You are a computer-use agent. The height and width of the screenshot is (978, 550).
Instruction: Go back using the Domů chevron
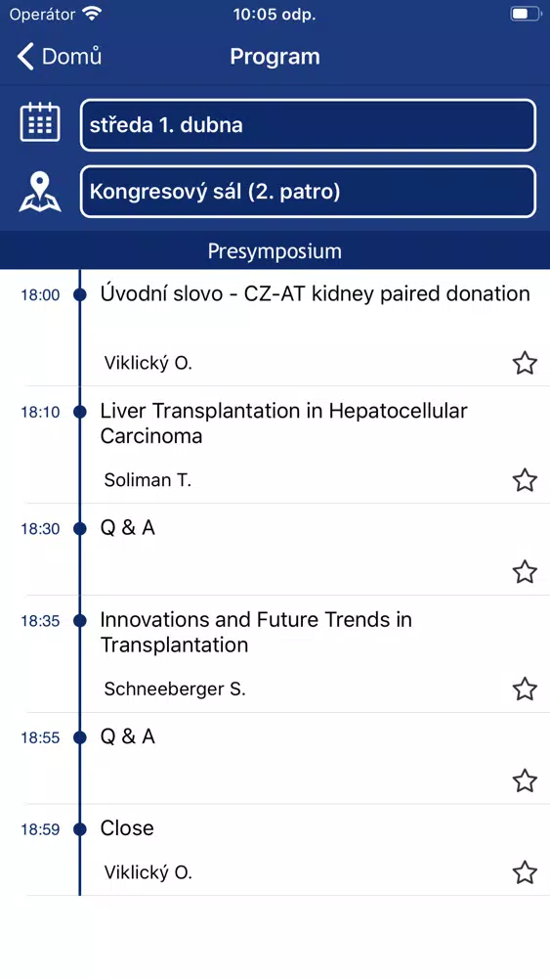point(25,56)
